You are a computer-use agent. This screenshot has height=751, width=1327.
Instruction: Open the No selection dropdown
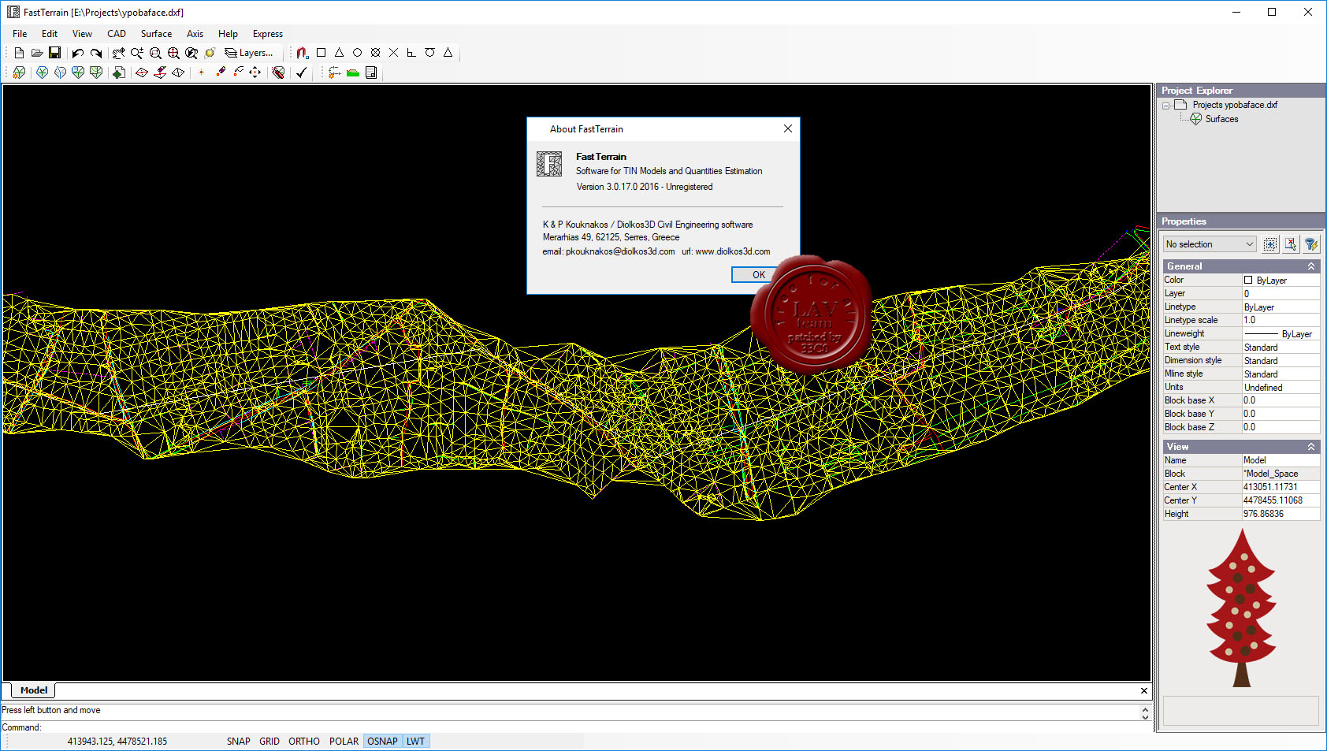click(1210, 244)
